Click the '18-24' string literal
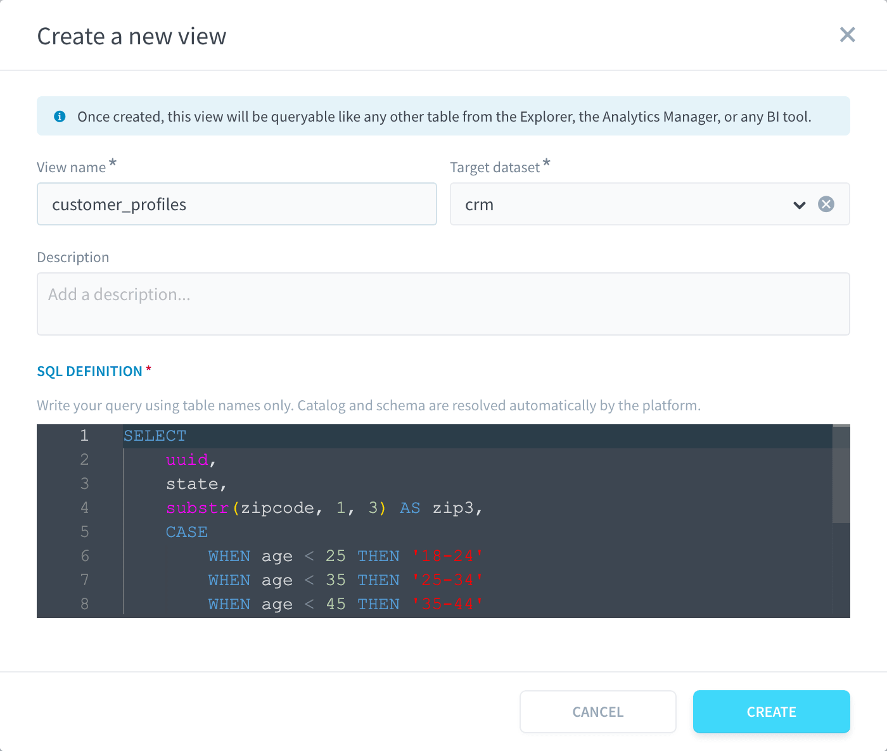This screenshot has height=751, width=887. click(447, 556)
